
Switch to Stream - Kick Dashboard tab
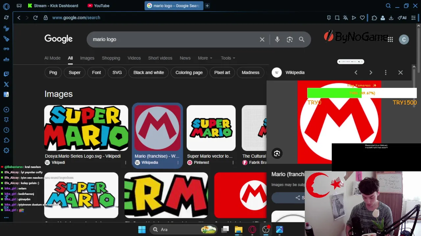pos(53,6)
